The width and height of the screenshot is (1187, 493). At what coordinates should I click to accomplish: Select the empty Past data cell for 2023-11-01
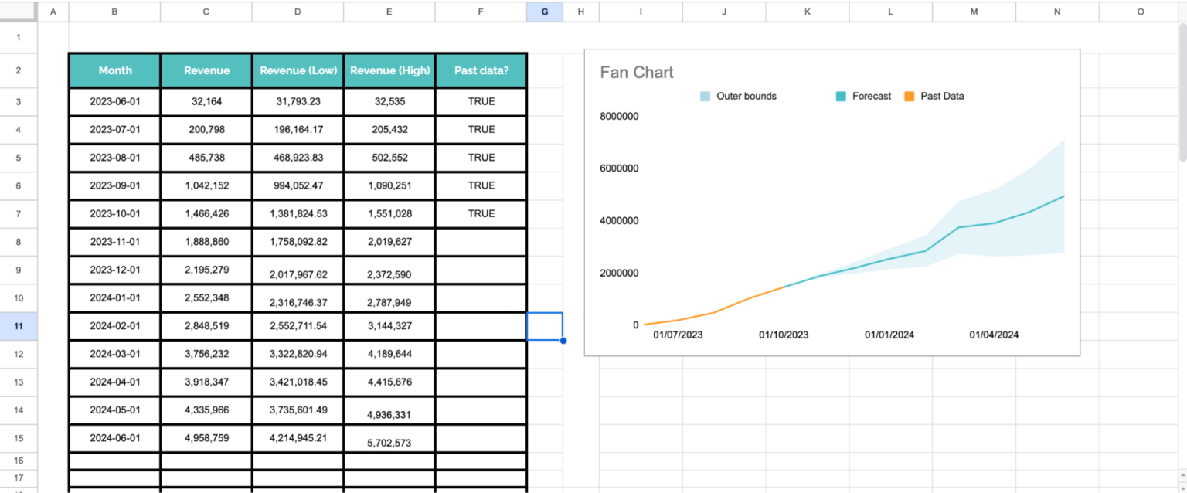coord(481,242)
